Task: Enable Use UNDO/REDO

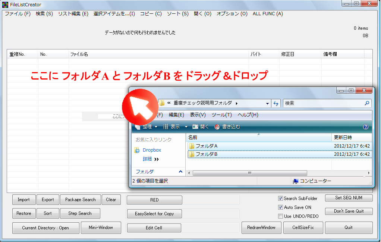Action: pyautogui.click(x=281, y=216)
